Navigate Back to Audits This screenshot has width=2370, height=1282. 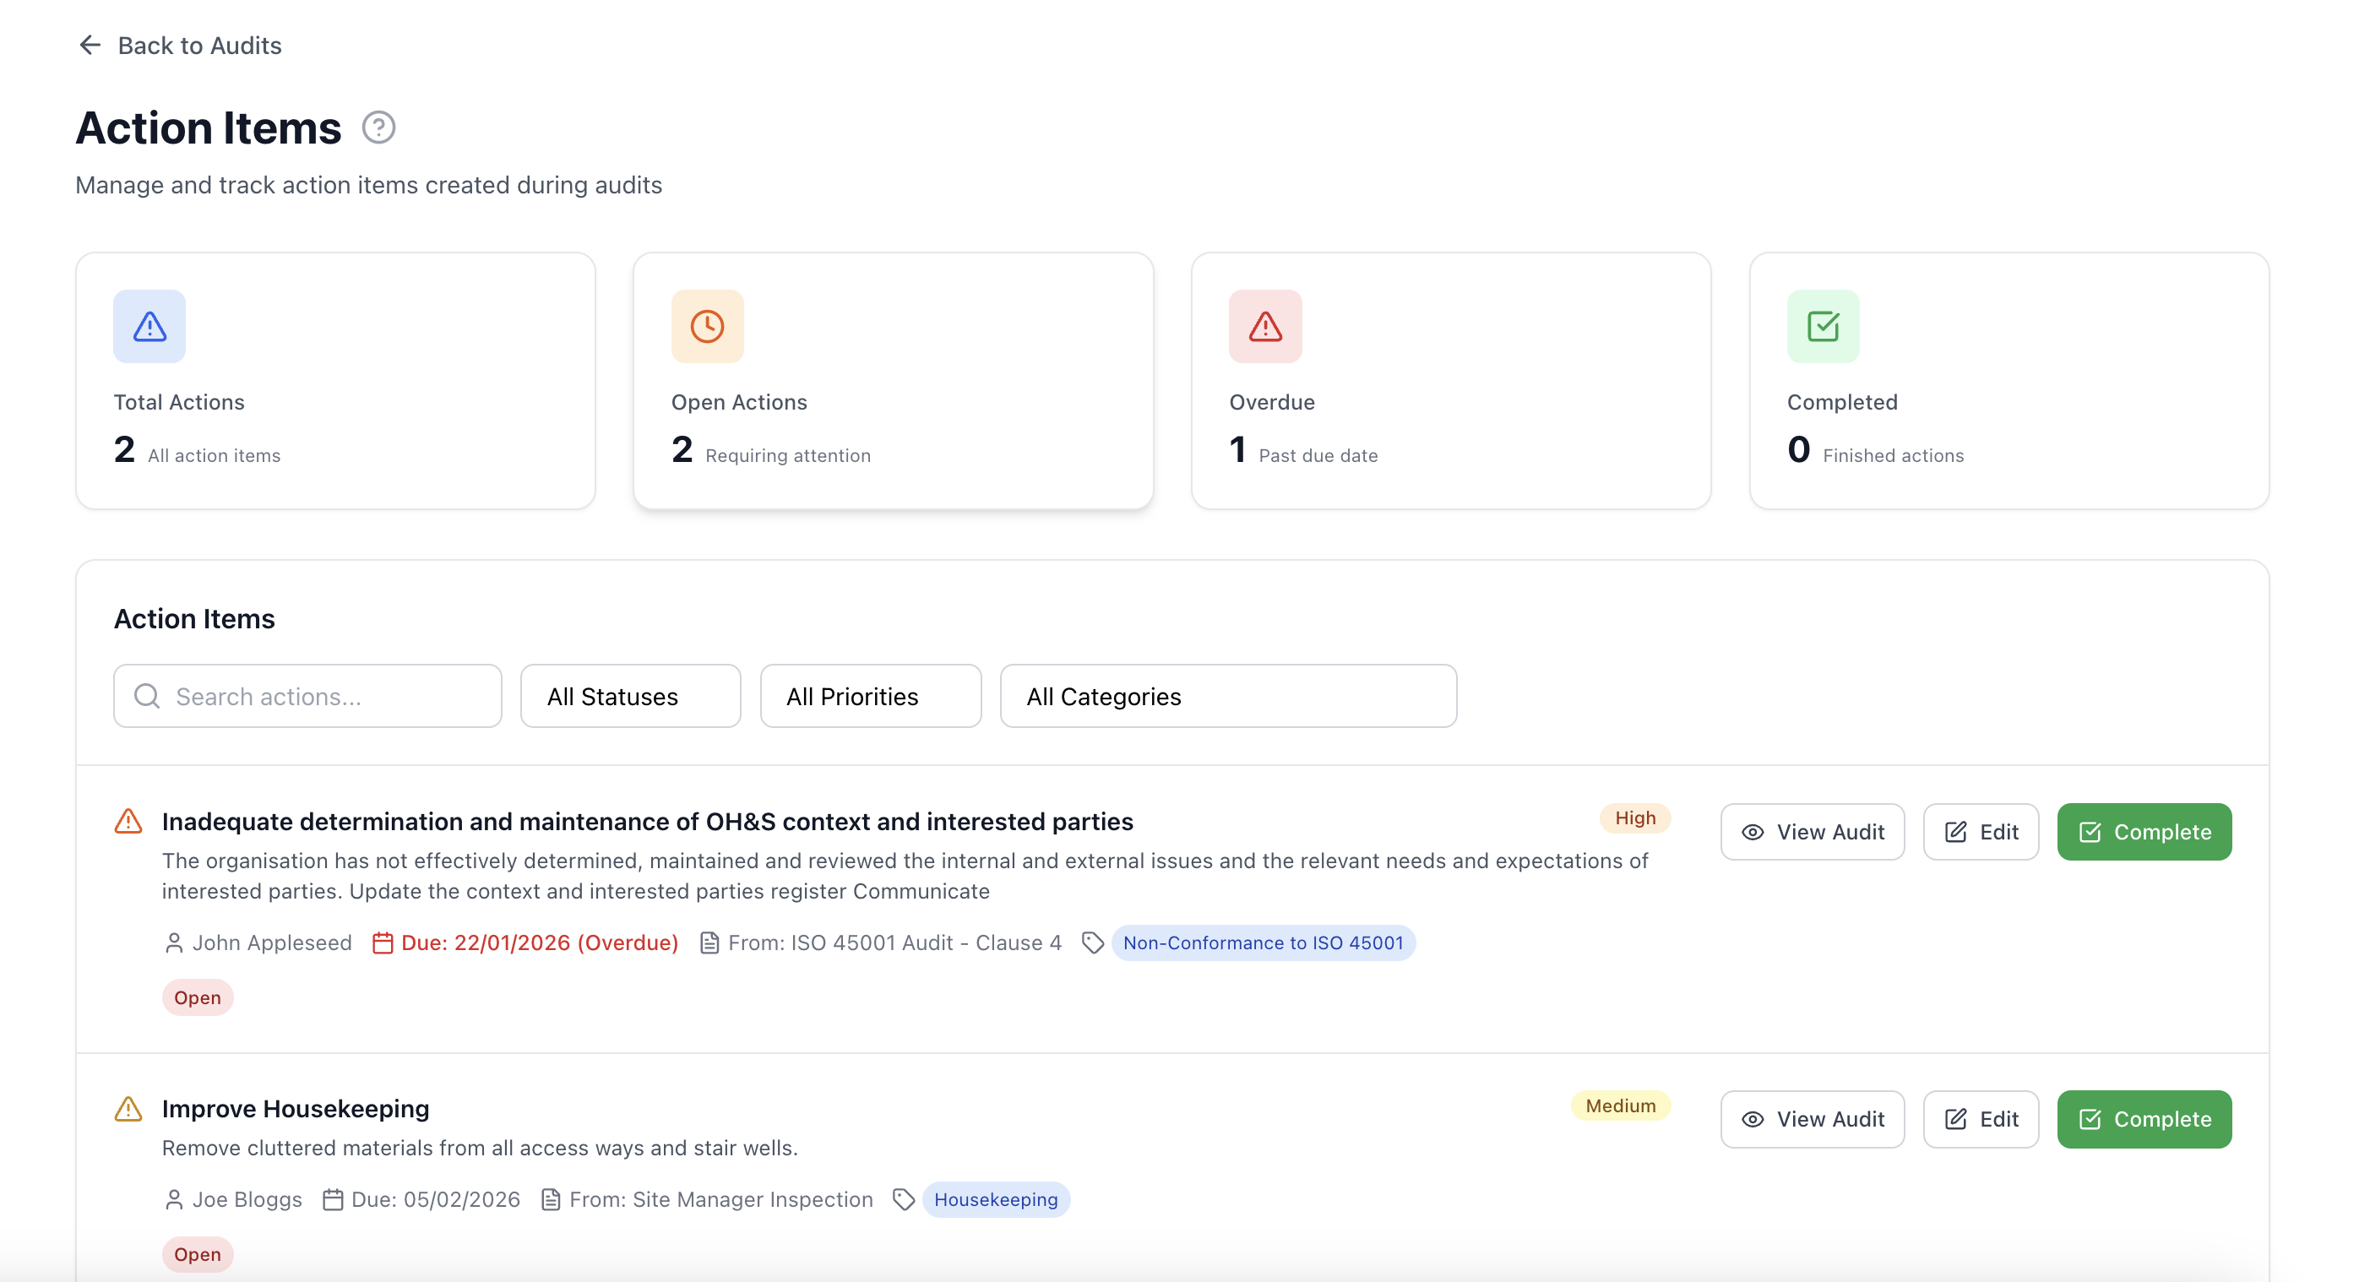(198, 44)
